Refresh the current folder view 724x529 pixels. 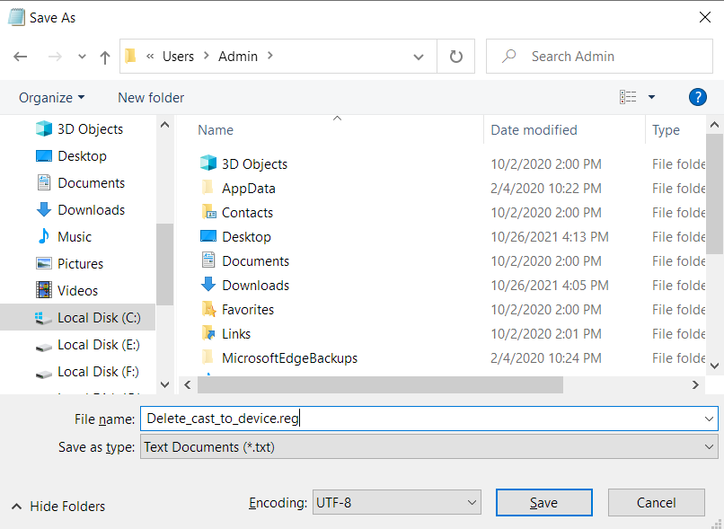(x=455, y=56)
